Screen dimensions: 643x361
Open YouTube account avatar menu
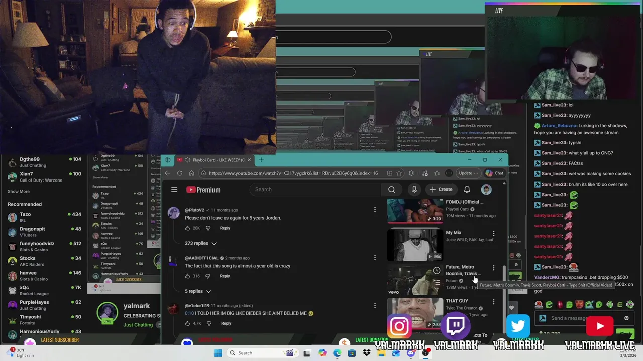click(x=486, y=189)
